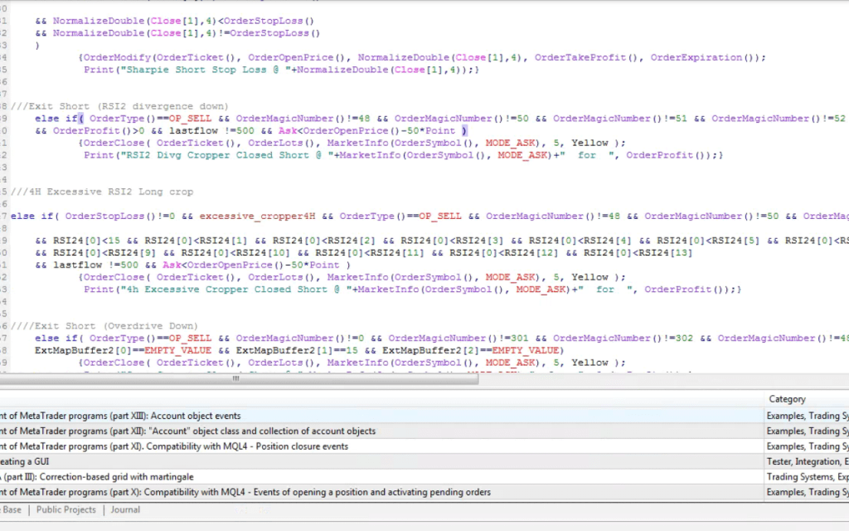Switch to the Public Projects tab
Viewport: 849px width, 531px height.
(65, 509)
